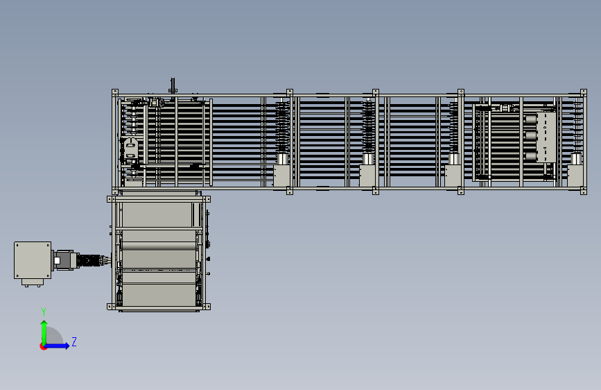Select the bracket plate at upper frame's left end
Screen dimensions: 601x390
(x=130, y=149)
